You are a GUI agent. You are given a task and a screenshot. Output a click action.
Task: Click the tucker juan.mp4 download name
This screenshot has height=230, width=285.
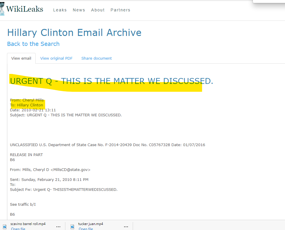pos(90,224)
